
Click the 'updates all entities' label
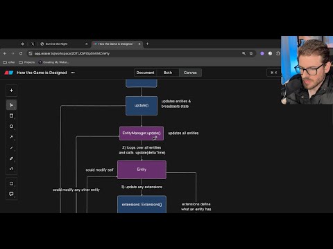point(183,133)
